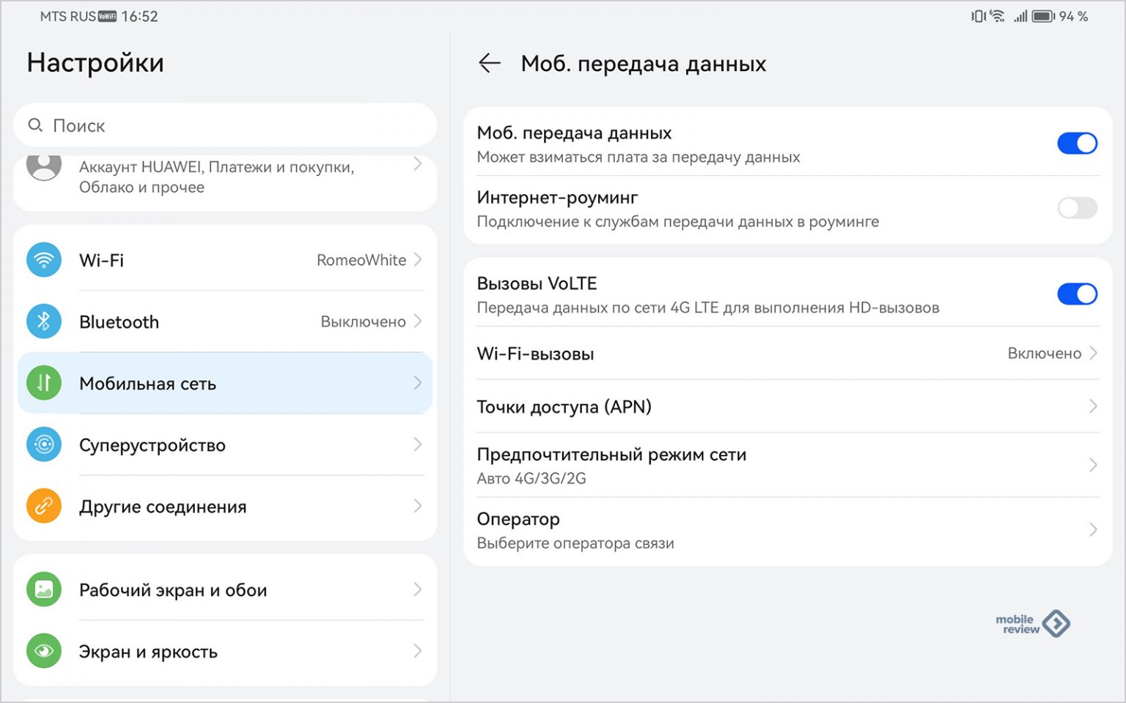Enable the Internet roaming toggle
This screenshot has width=1126, height=703.
point(1076,208)
